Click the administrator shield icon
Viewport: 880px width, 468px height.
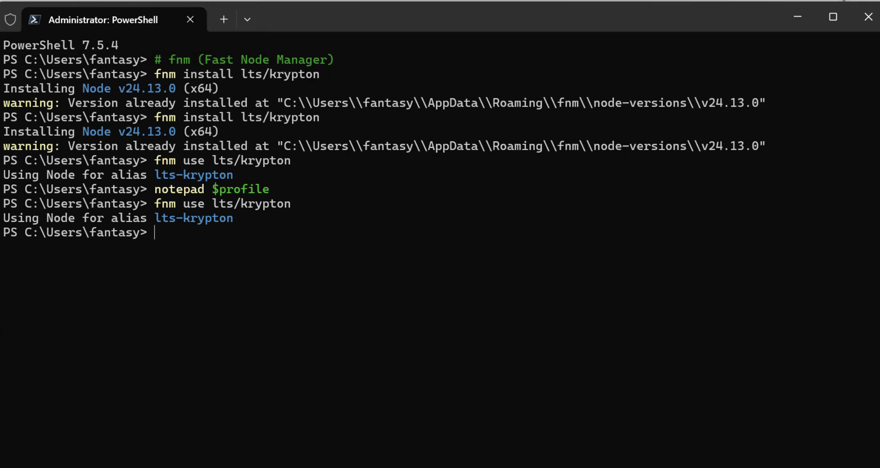(10, 20)
